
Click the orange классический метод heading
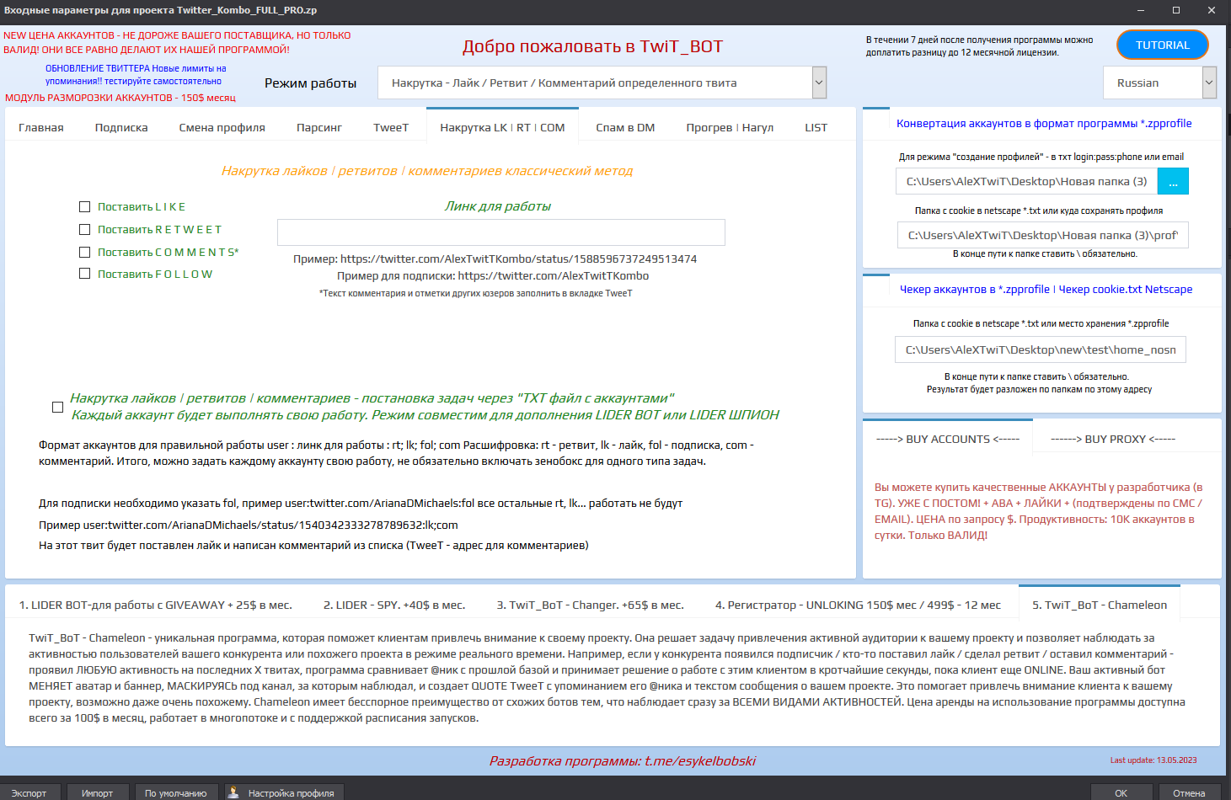pyautogui.click(x=427, y=170)
